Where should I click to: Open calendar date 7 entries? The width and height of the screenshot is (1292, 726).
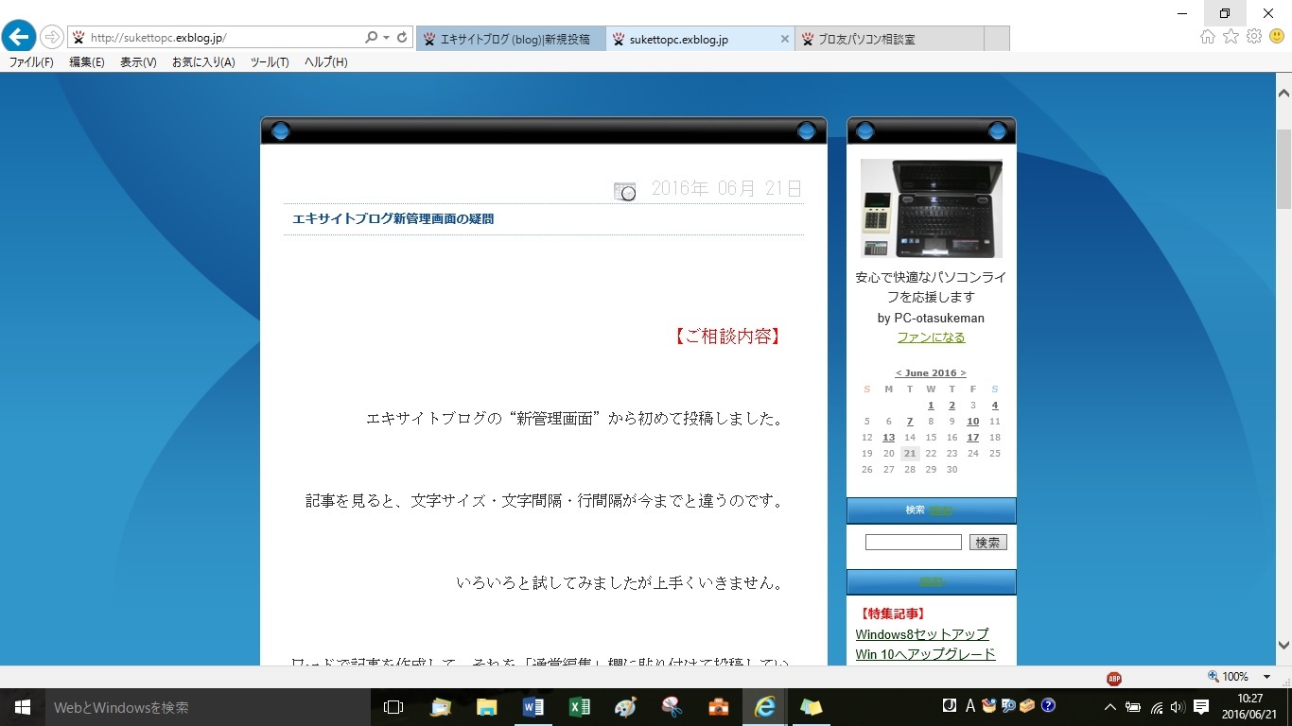pyautogui.click(x=909, y=422)
